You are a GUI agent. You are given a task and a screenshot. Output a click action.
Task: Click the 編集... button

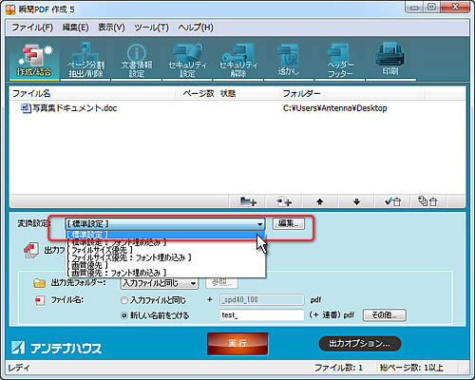(x=289, y=223)
